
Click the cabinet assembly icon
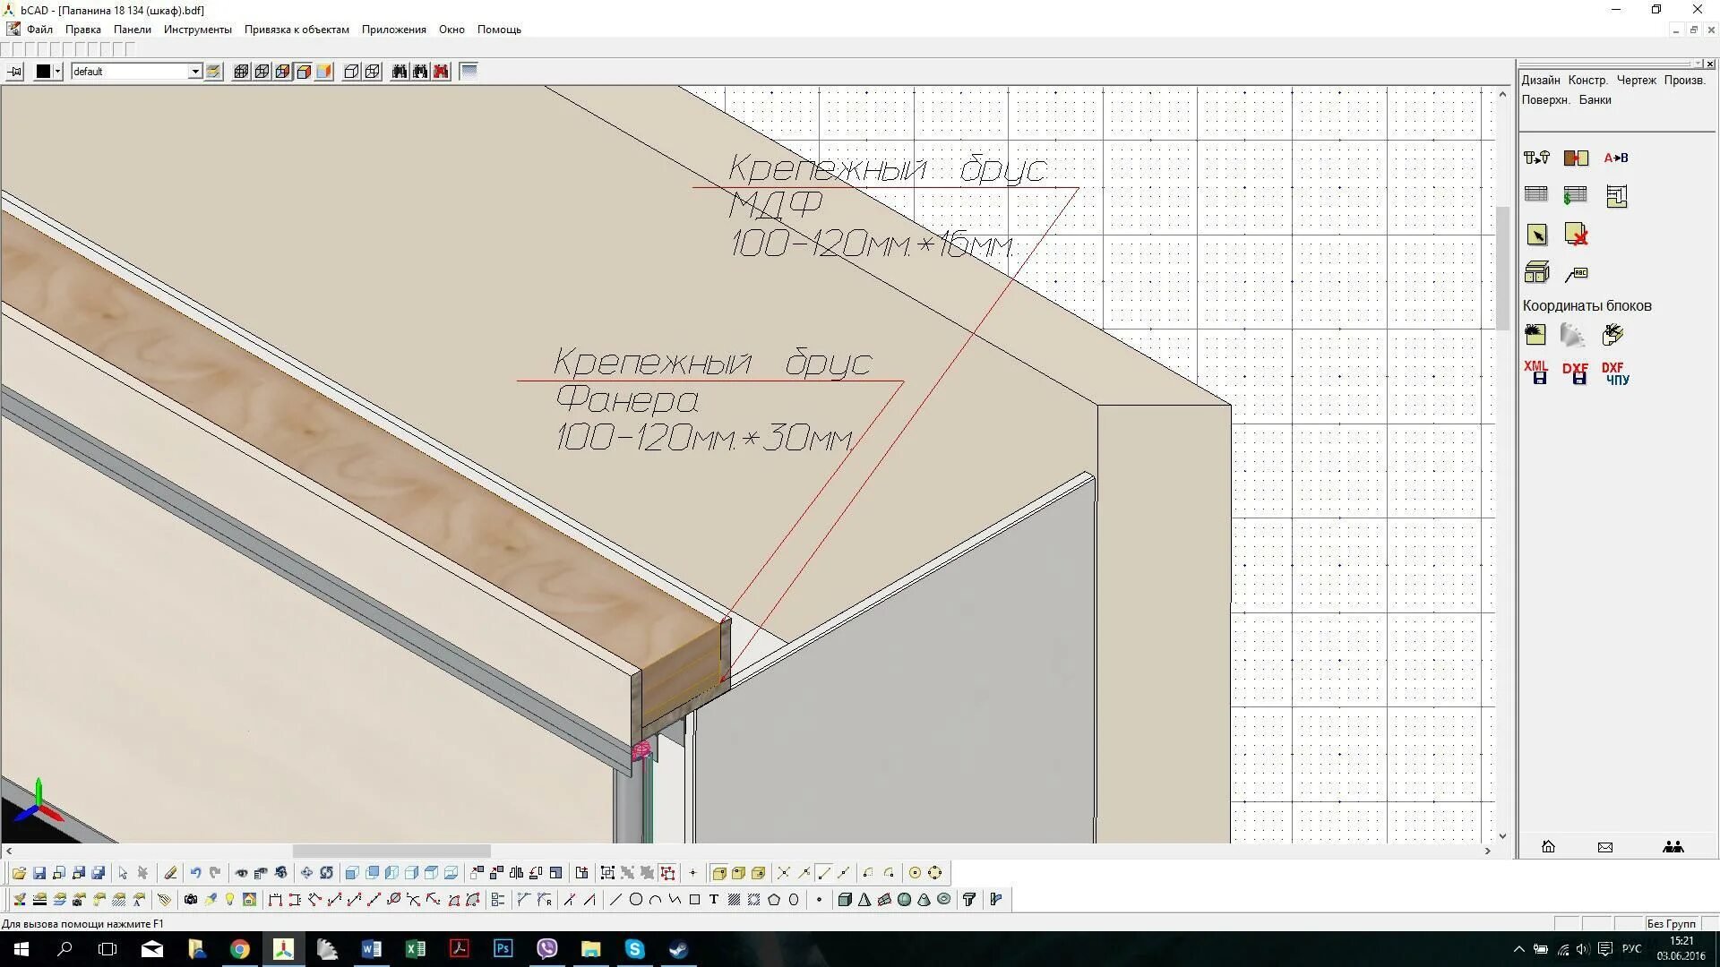click(1536, 272)
